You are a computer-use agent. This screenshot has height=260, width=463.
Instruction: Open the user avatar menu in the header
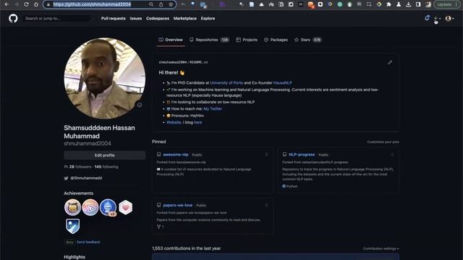[449, 19]
